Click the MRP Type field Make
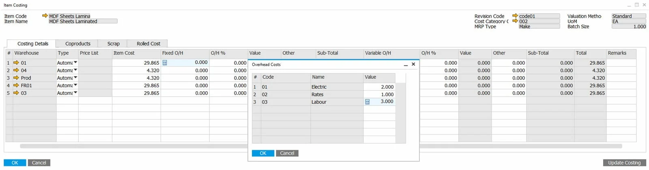649x170 pixels. click(x=539, y=26)
